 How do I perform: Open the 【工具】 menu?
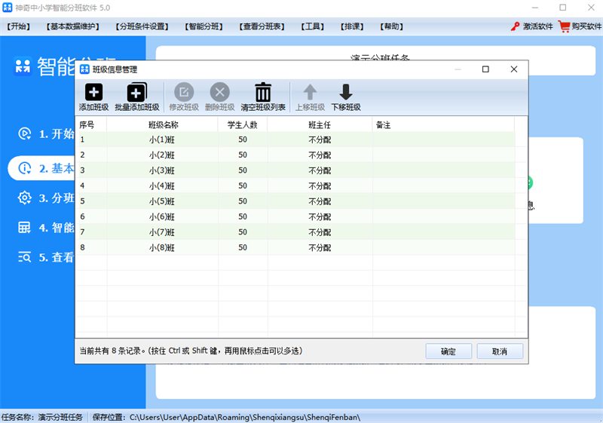click(x=312, y=26)
